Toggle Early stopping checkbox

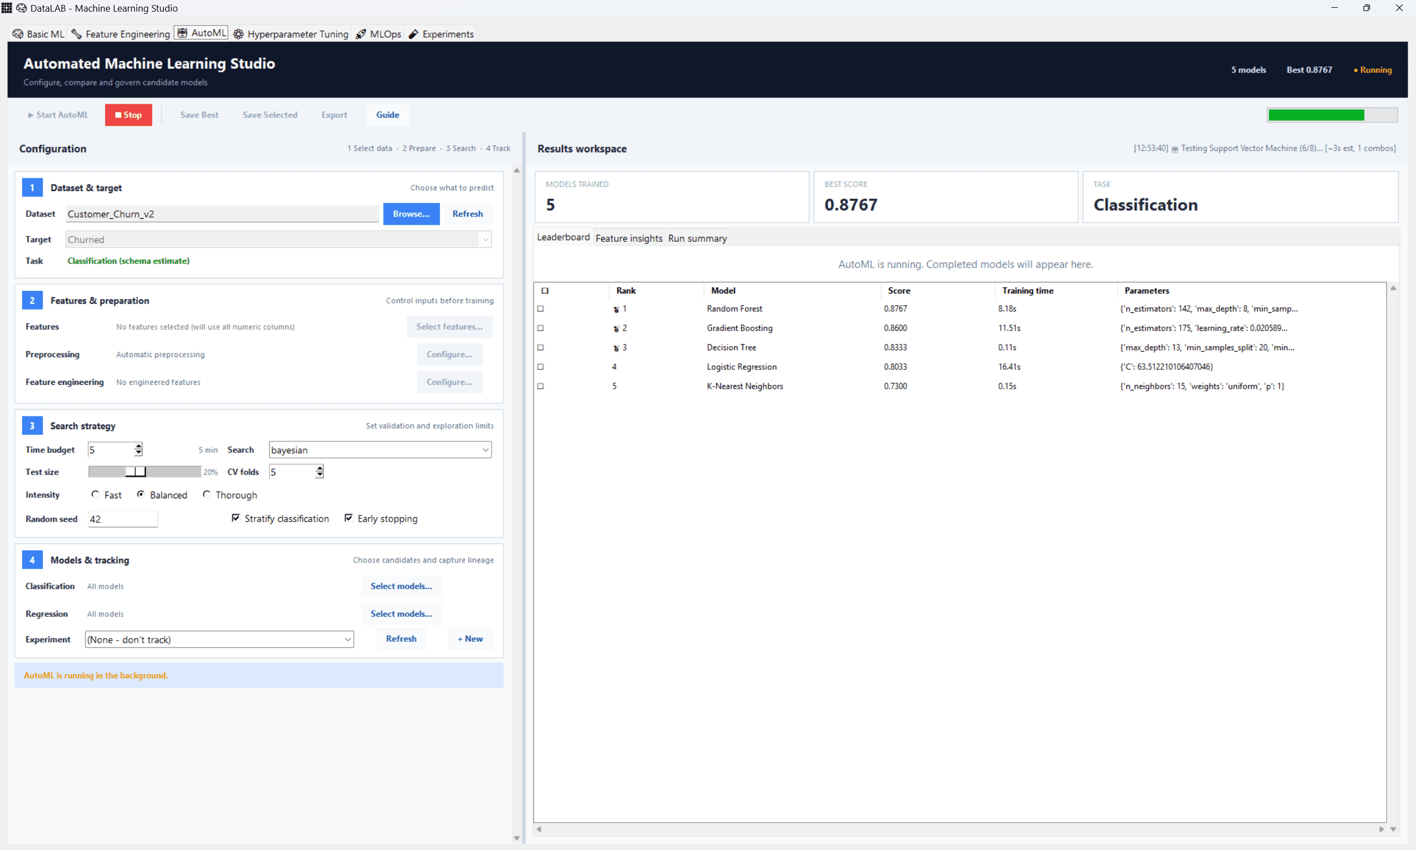pyautogui.click(x=348, y=518)
